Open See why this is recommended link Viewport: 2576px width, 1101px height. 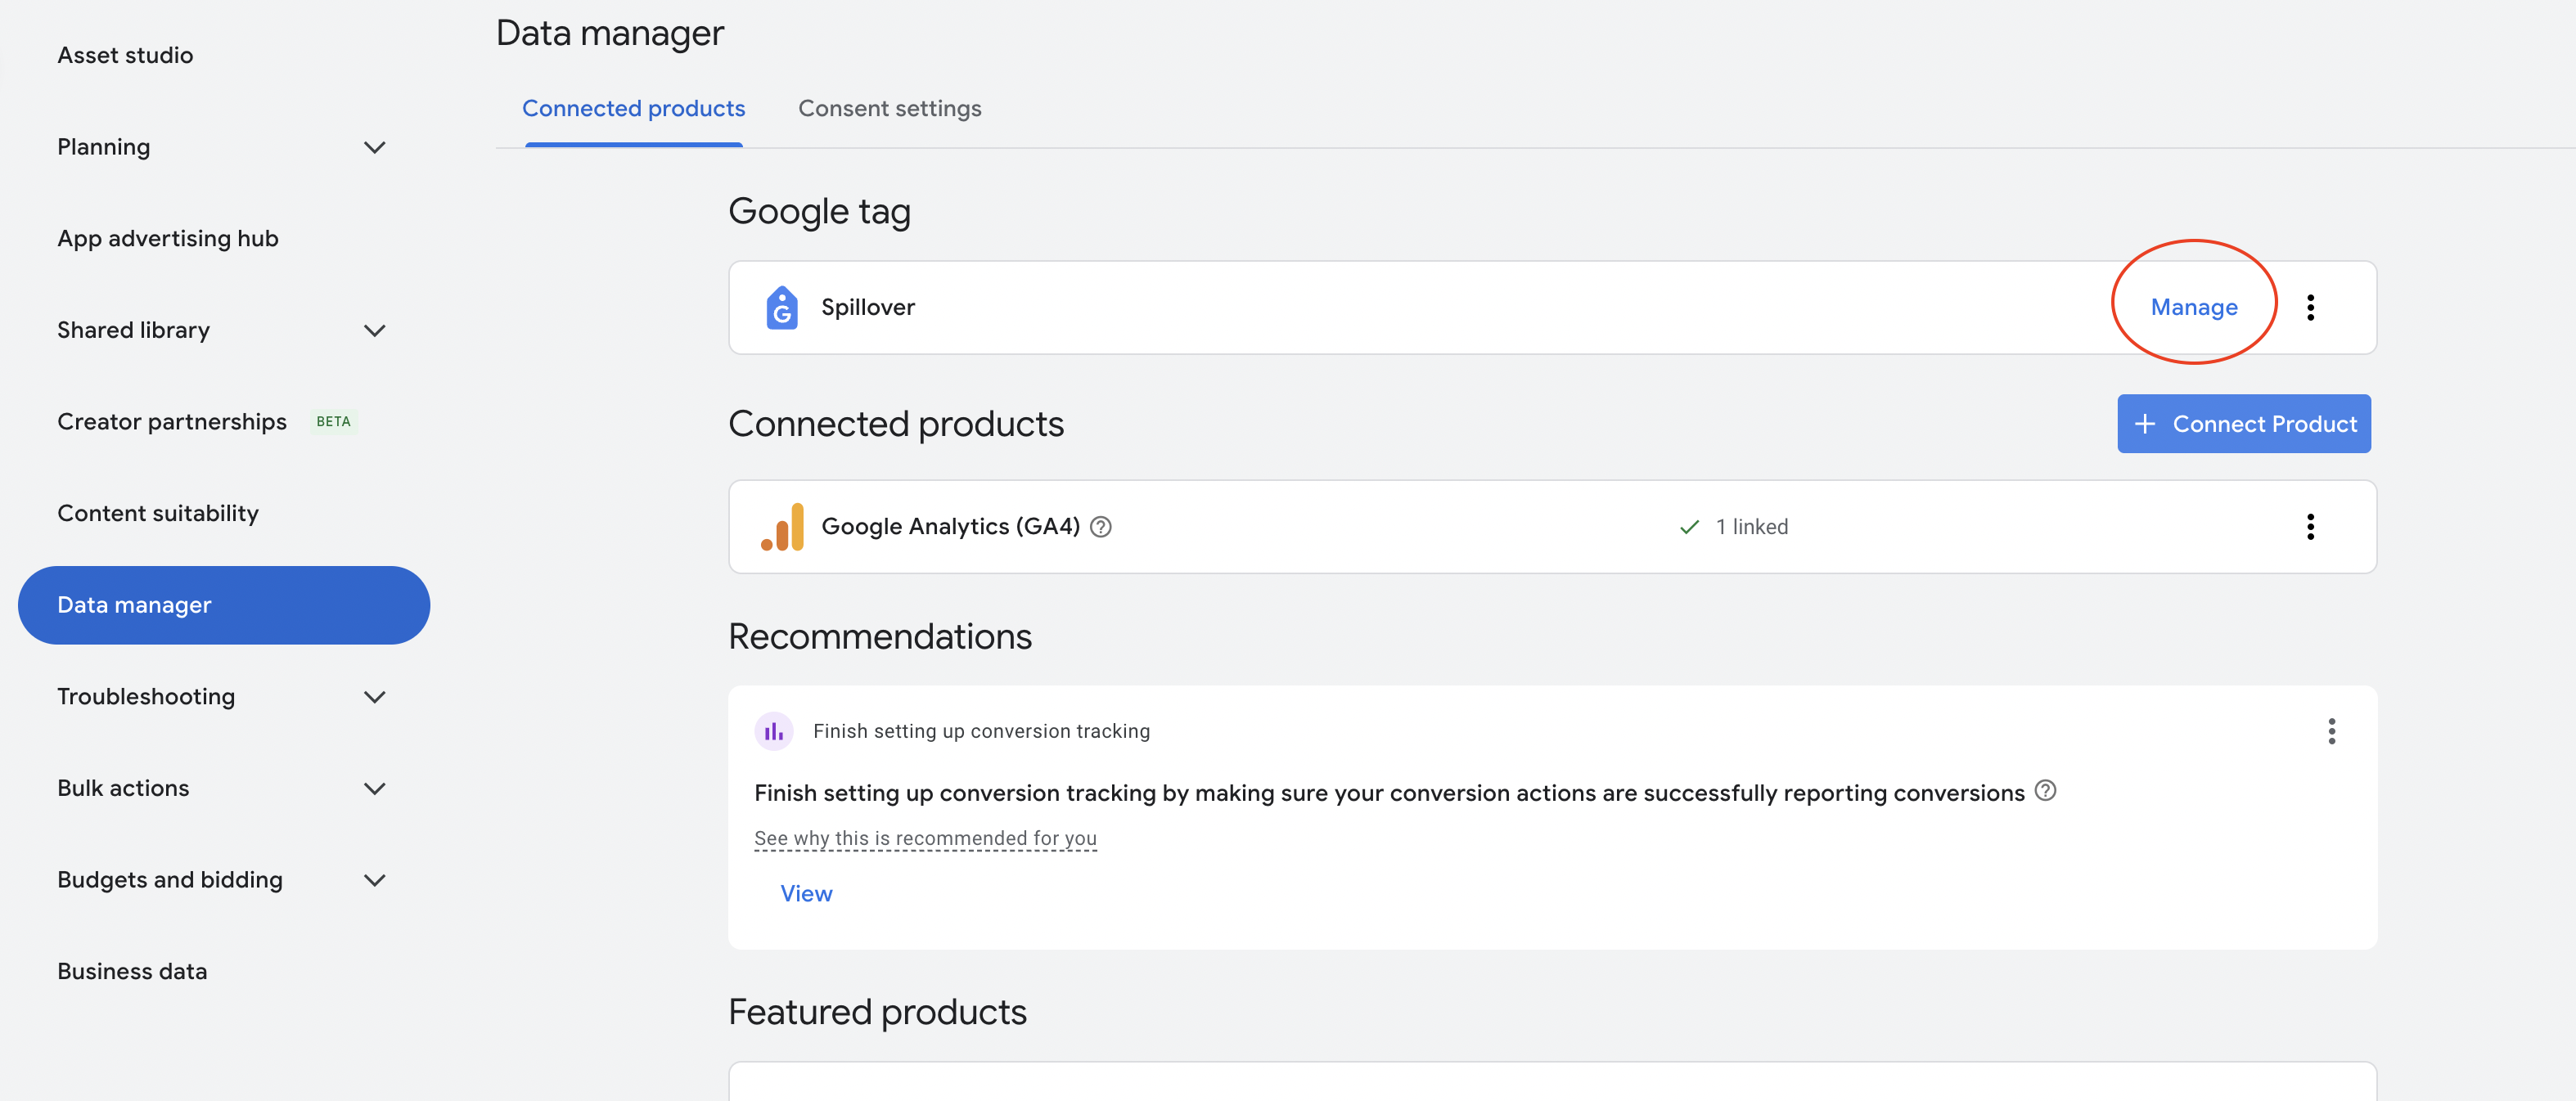(925, 838)
